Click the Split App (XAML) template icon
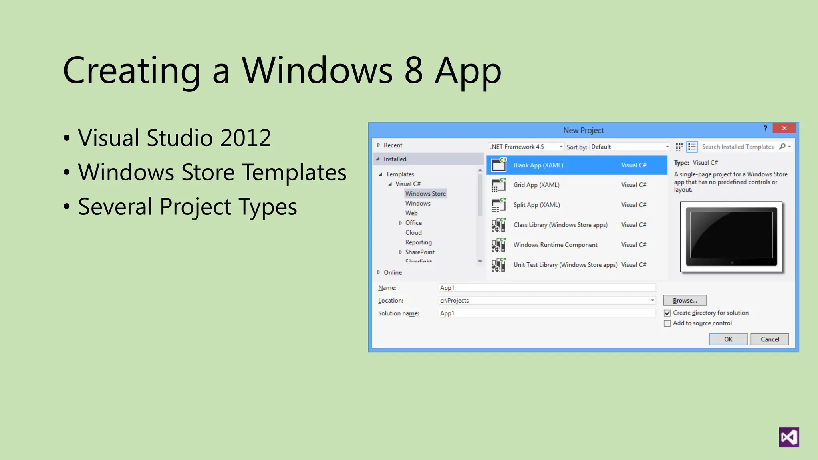818x460 pixels. tap(498, 205)
